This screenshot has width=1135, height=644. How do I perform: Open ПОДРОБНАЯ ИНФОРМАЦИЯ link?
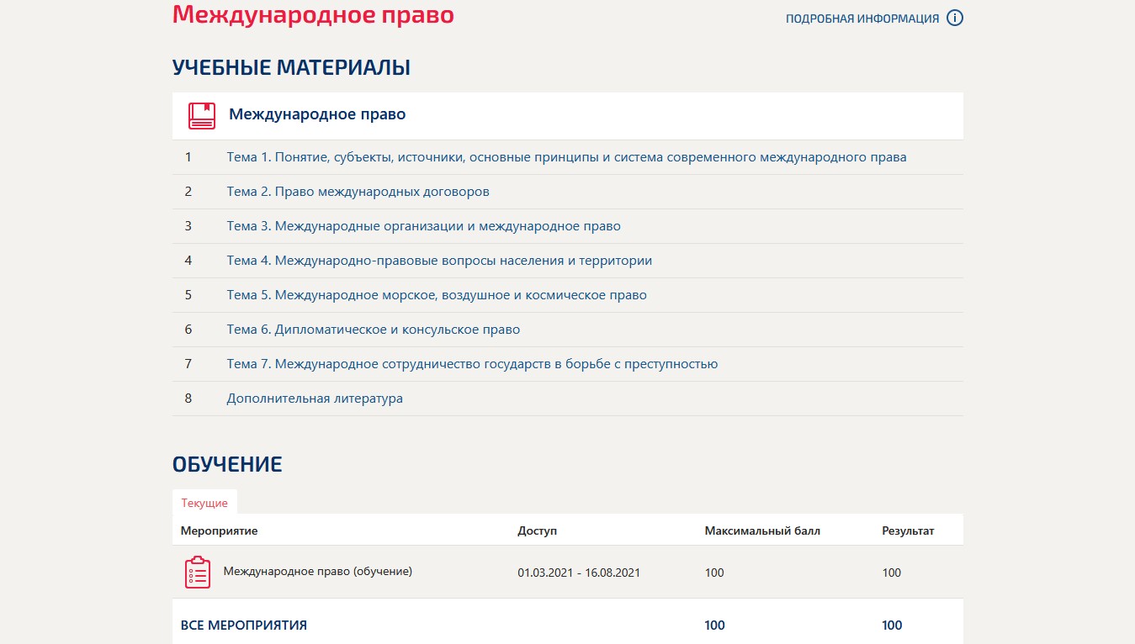pyautogui.click(x=862, y=18)
